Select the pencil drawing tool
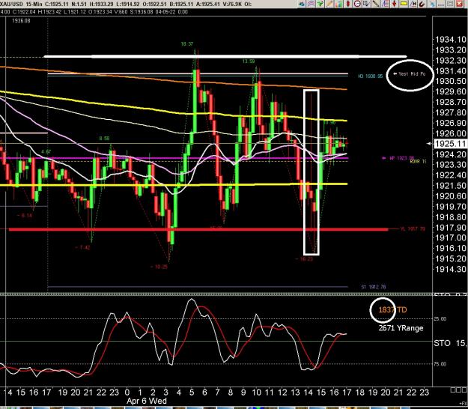The height and width of the screenshot is (409, 468). pyautogui.click(x=329, y=4)
